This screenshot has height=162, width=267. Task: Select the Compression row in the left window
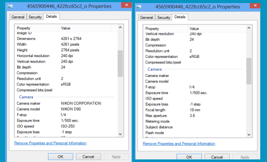[66, 73]
